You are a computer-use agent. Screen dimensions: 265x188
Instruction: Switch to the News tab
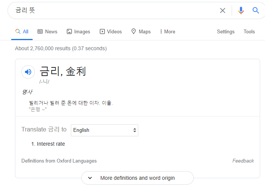tap(47, 31)
